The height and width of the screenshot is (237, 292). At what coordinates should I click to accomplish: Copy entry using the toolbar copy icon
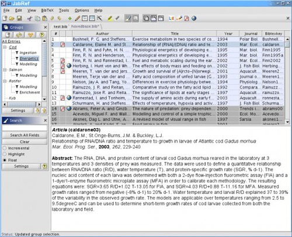click(x=37, y=19)
